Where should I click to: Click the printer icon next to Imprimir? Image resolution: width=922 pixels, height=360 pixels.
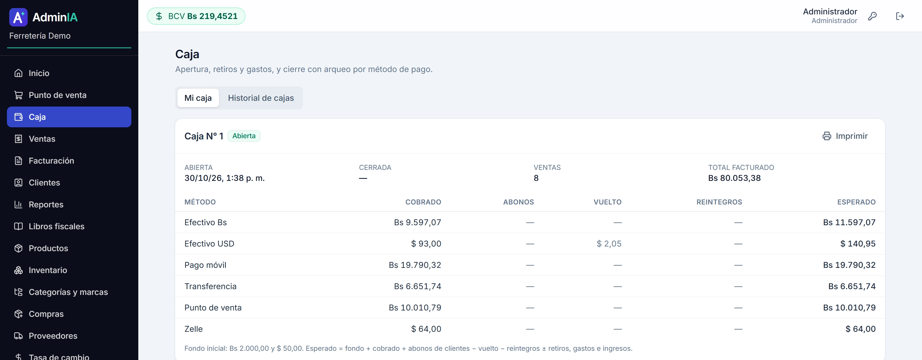pos(826,136)
